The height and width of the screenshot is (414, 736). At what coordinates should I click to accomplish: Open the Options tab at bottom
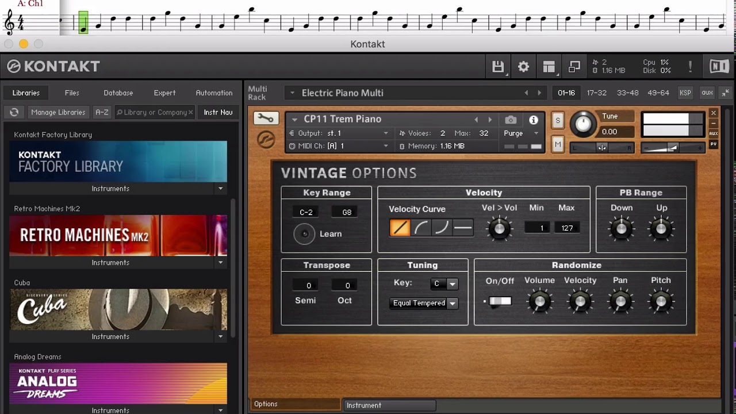coord(296,404)
